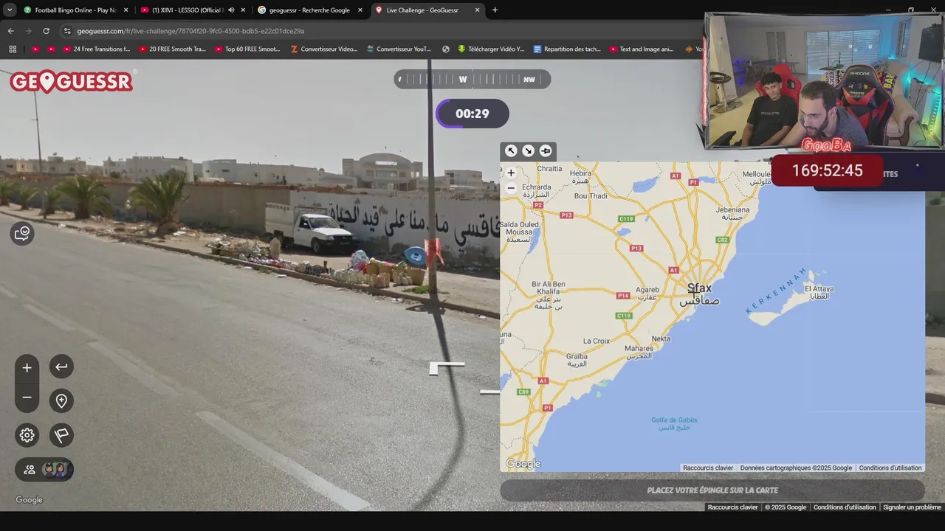This screenshot has width=945, height=531.
Task: Open 20 FREE Smooth Tra... bookmark
Action: click(172, 49)
